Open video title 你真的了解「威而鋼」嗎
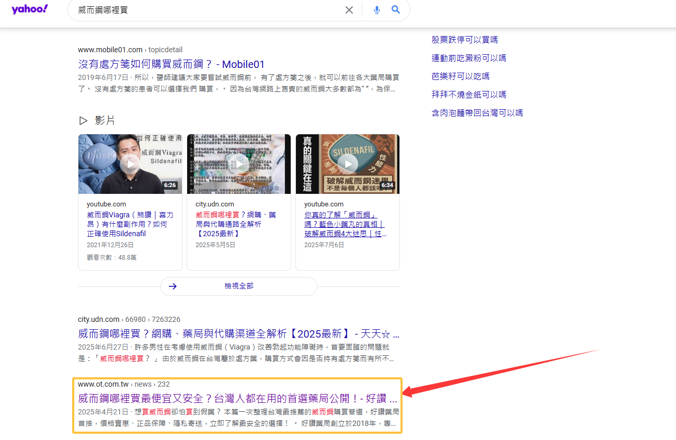Viewport: 676px width, 440px height. pos(345,224)
